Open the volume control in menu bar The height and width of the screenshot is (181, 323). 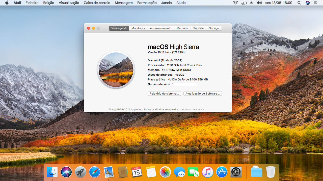pyautogui.click(x=259, y=3)
